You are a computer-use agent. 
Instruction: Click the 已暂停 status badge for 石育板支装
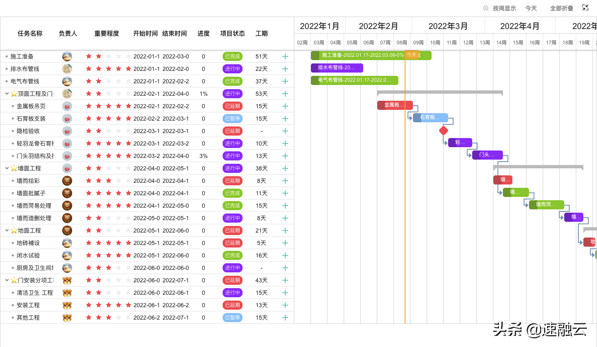[x=233, y=119]
